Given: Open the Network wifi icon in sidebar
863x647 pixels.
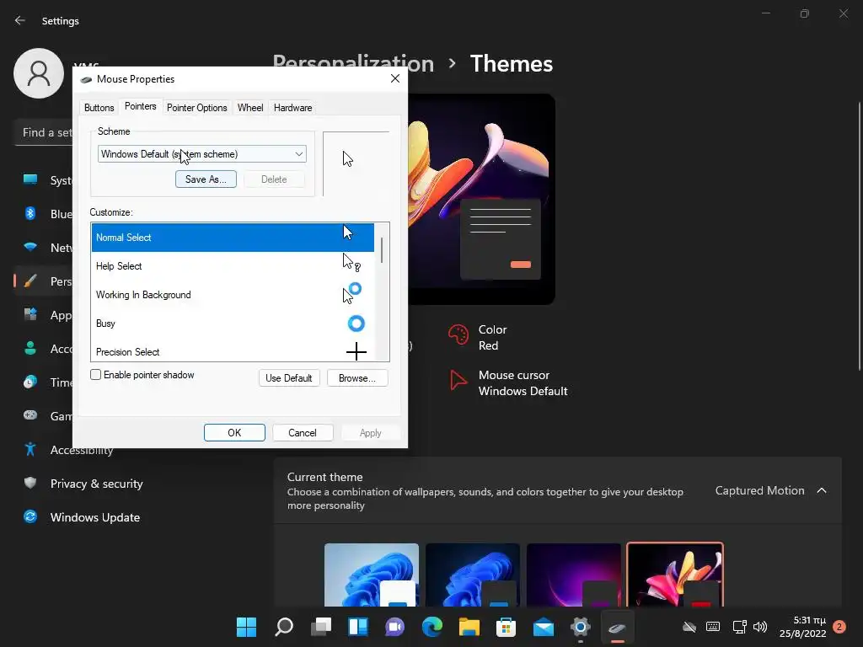Looking at the screenshot, I should pos(30,247).
